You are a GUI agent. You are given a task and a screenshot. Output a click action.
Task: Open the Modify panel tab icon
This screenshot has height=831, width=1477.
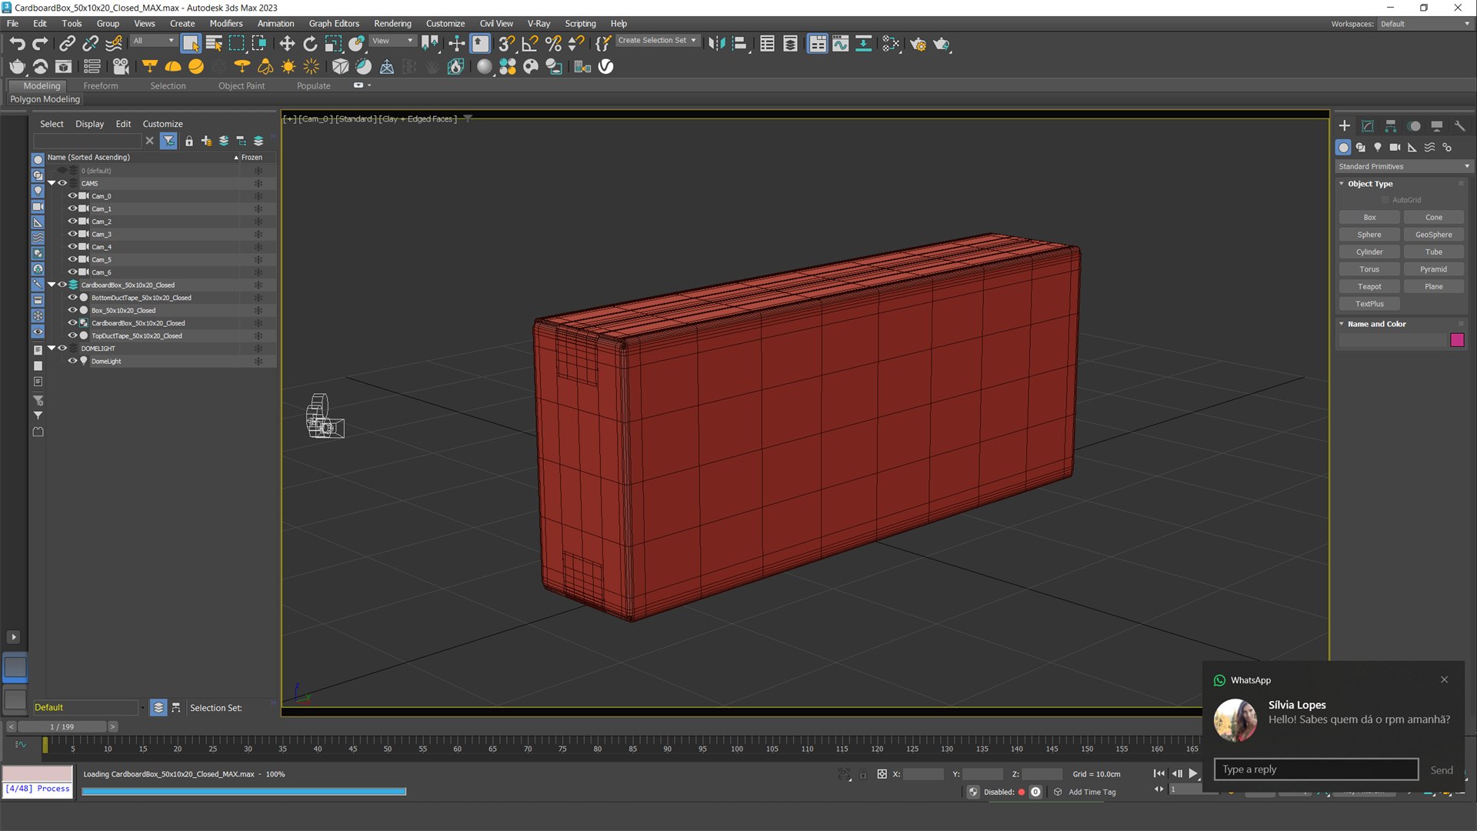(1368, 125)
